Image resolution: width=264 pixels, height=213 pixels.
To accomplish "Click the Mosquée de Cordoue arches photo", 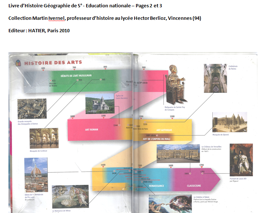I will 44,138.
